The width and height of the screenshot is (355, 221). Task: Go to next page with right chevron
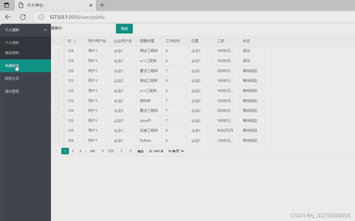tap(103, 151)
